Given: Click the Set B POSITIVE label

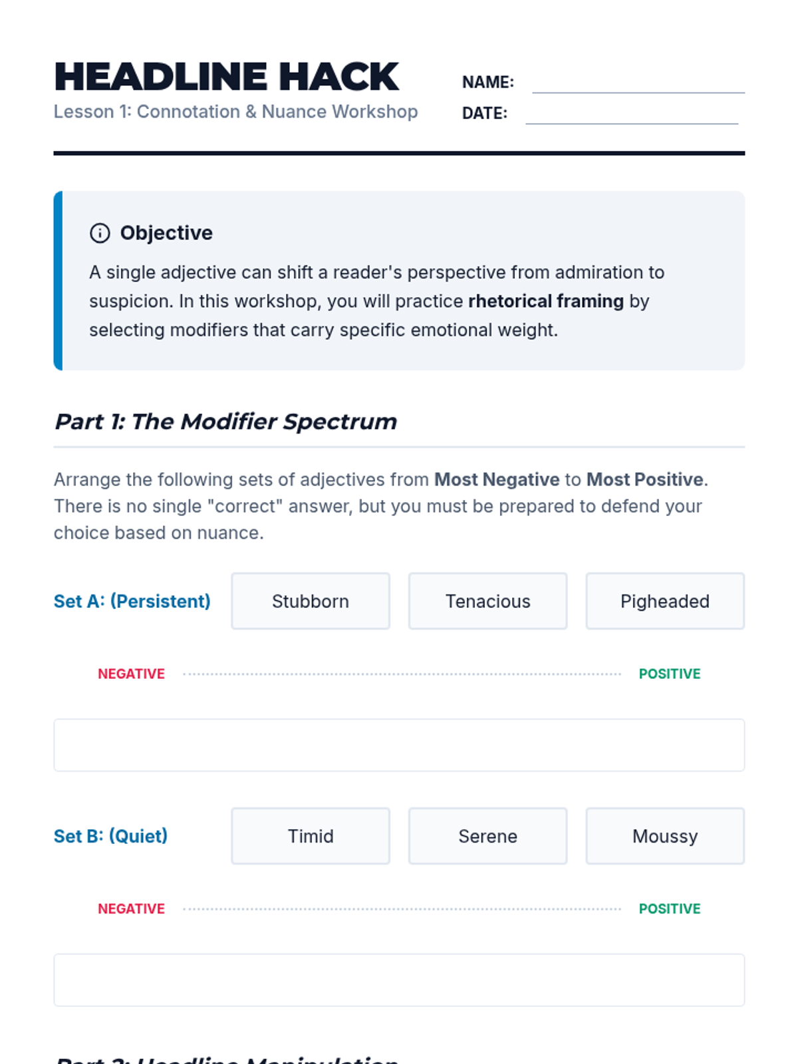Looking at the screenshot, I should tap(670, 908).
